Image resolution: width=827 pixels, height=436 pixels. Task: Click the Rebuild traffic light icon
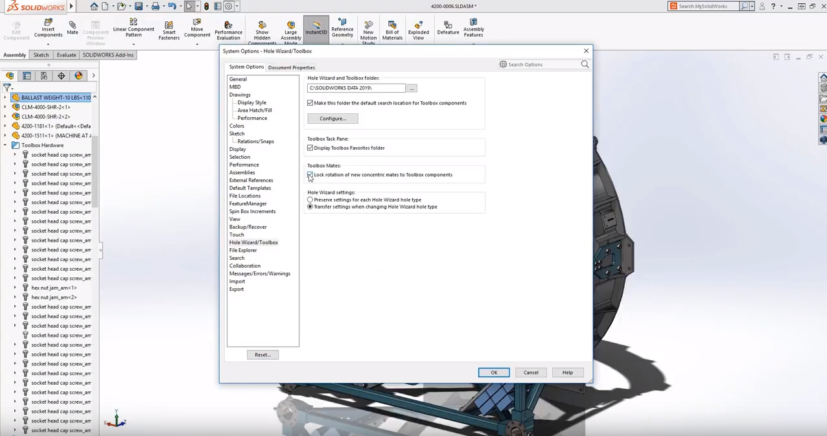pos(206,6)
